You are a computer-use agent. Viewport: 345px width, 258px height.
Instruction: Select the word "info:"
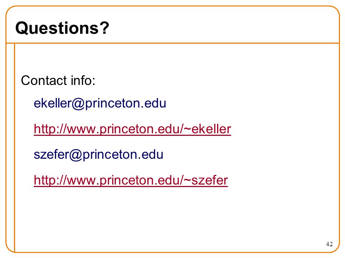pos(83,80)
